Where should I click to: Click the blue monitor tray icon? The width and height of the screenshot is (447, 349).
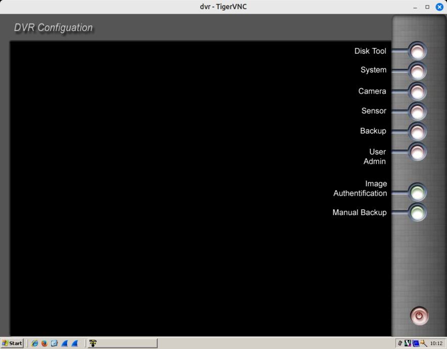[416, 343]
